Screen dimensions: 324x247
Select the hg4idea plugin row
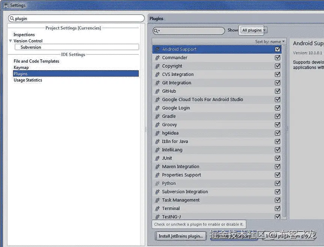[x=217, y=133]
